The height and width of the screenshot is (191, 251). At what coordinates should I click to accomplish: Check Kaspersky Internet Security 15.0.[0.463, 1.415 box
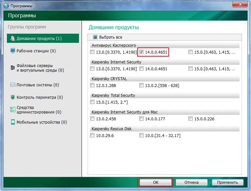click(190, 69)
